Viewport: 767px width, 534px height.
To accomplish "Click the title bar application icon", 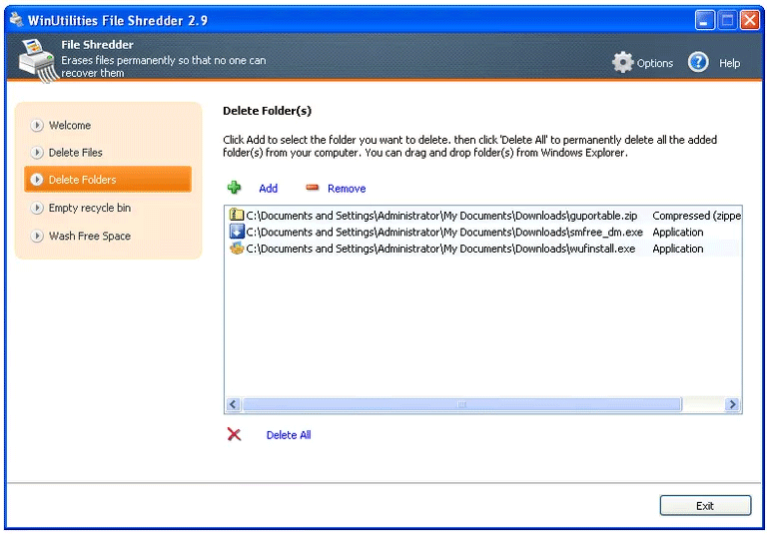I will [17, 20].
